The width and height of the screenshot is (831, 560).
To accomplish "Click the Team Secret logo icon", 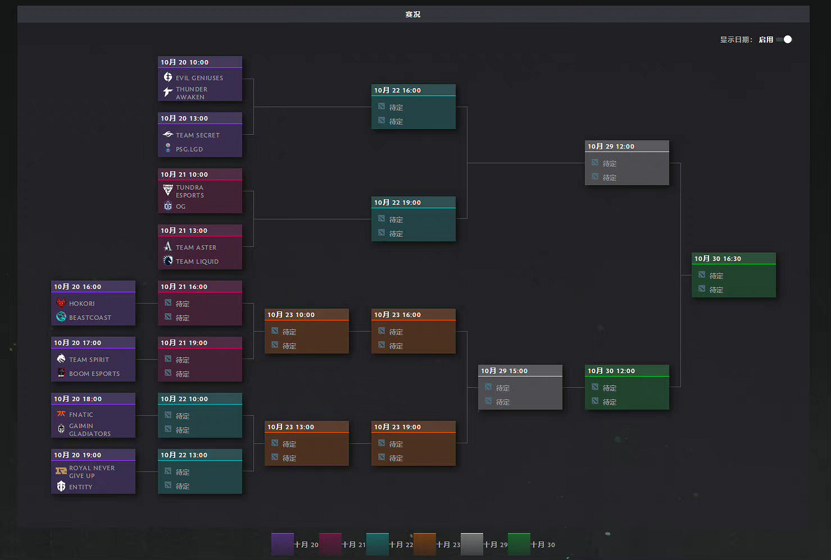I will (x=168, y=135).
